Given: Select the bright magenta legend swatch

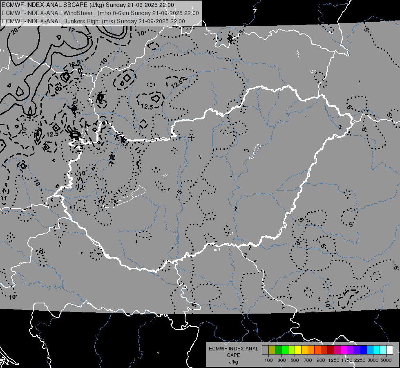Looking at the screenshot, I should 344,350.
